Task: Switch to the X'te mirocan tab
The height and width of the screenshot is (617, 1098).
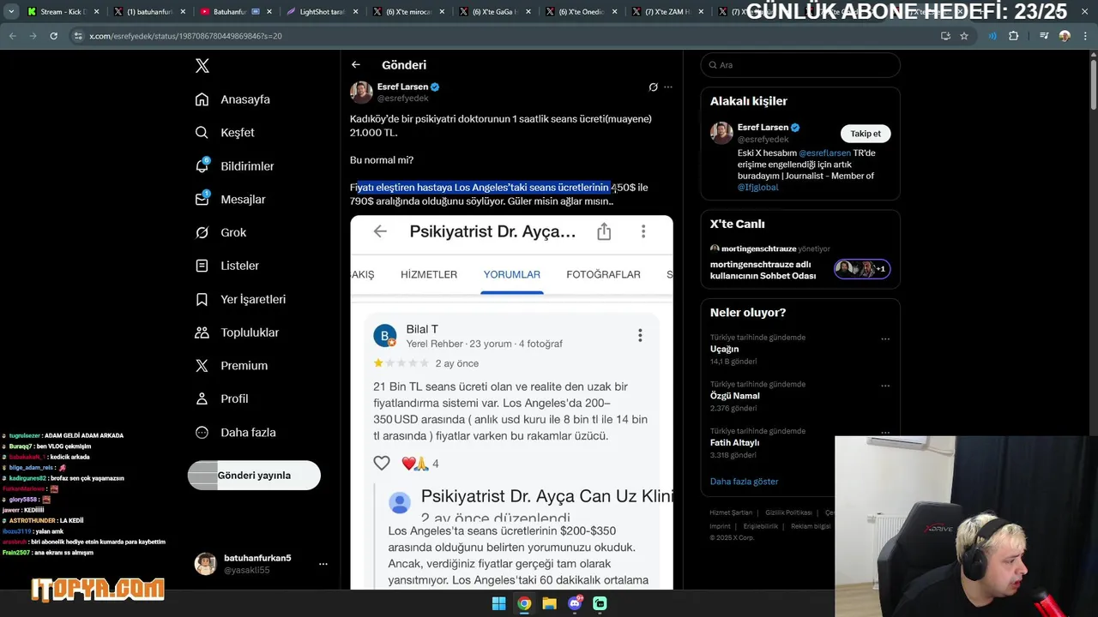Action: (x=407, y=12)
